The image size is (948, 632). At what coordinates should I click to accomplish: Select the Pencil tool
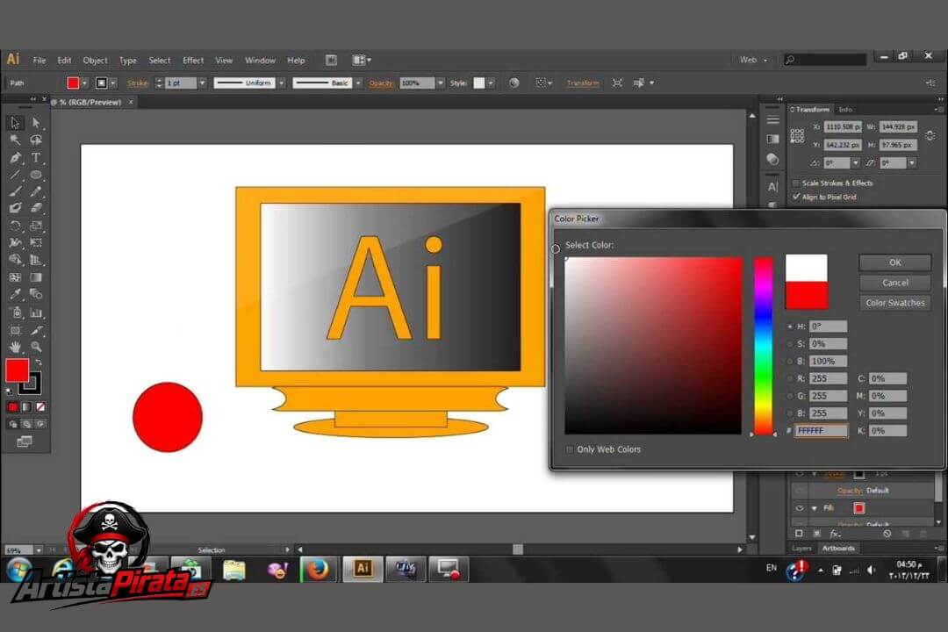36,191
